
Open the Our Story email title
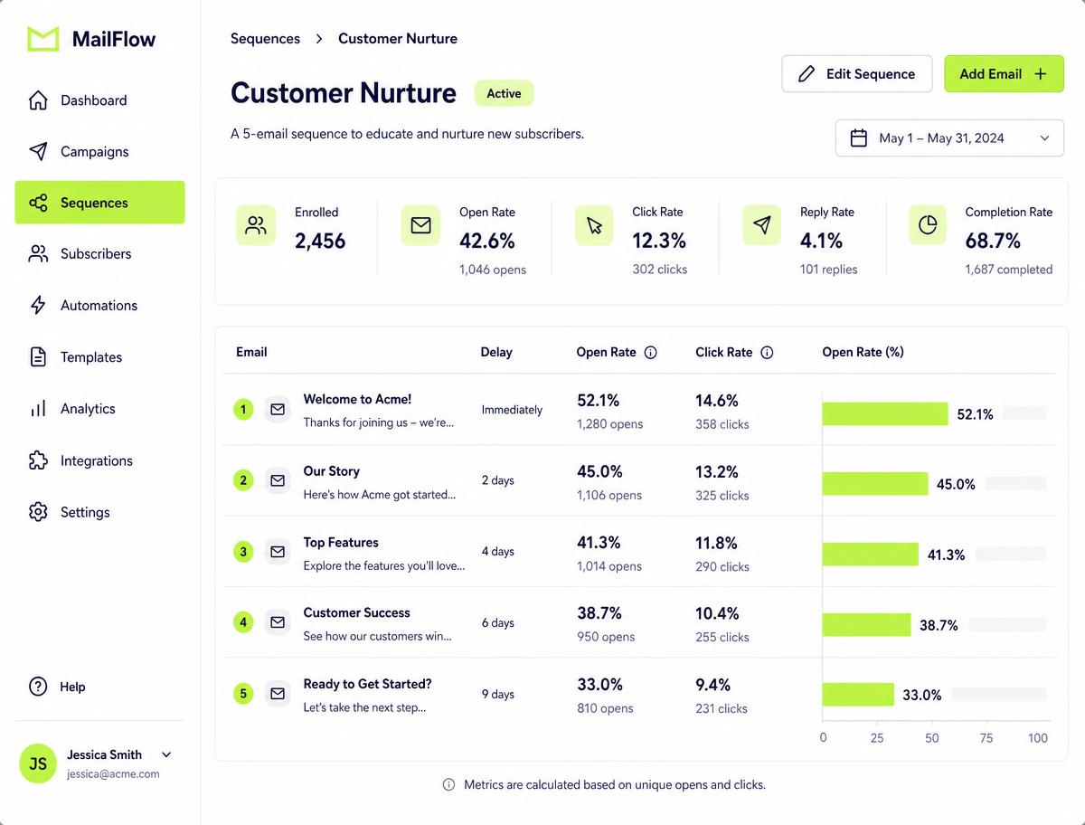pyautogui.click(x=331, y=471)
